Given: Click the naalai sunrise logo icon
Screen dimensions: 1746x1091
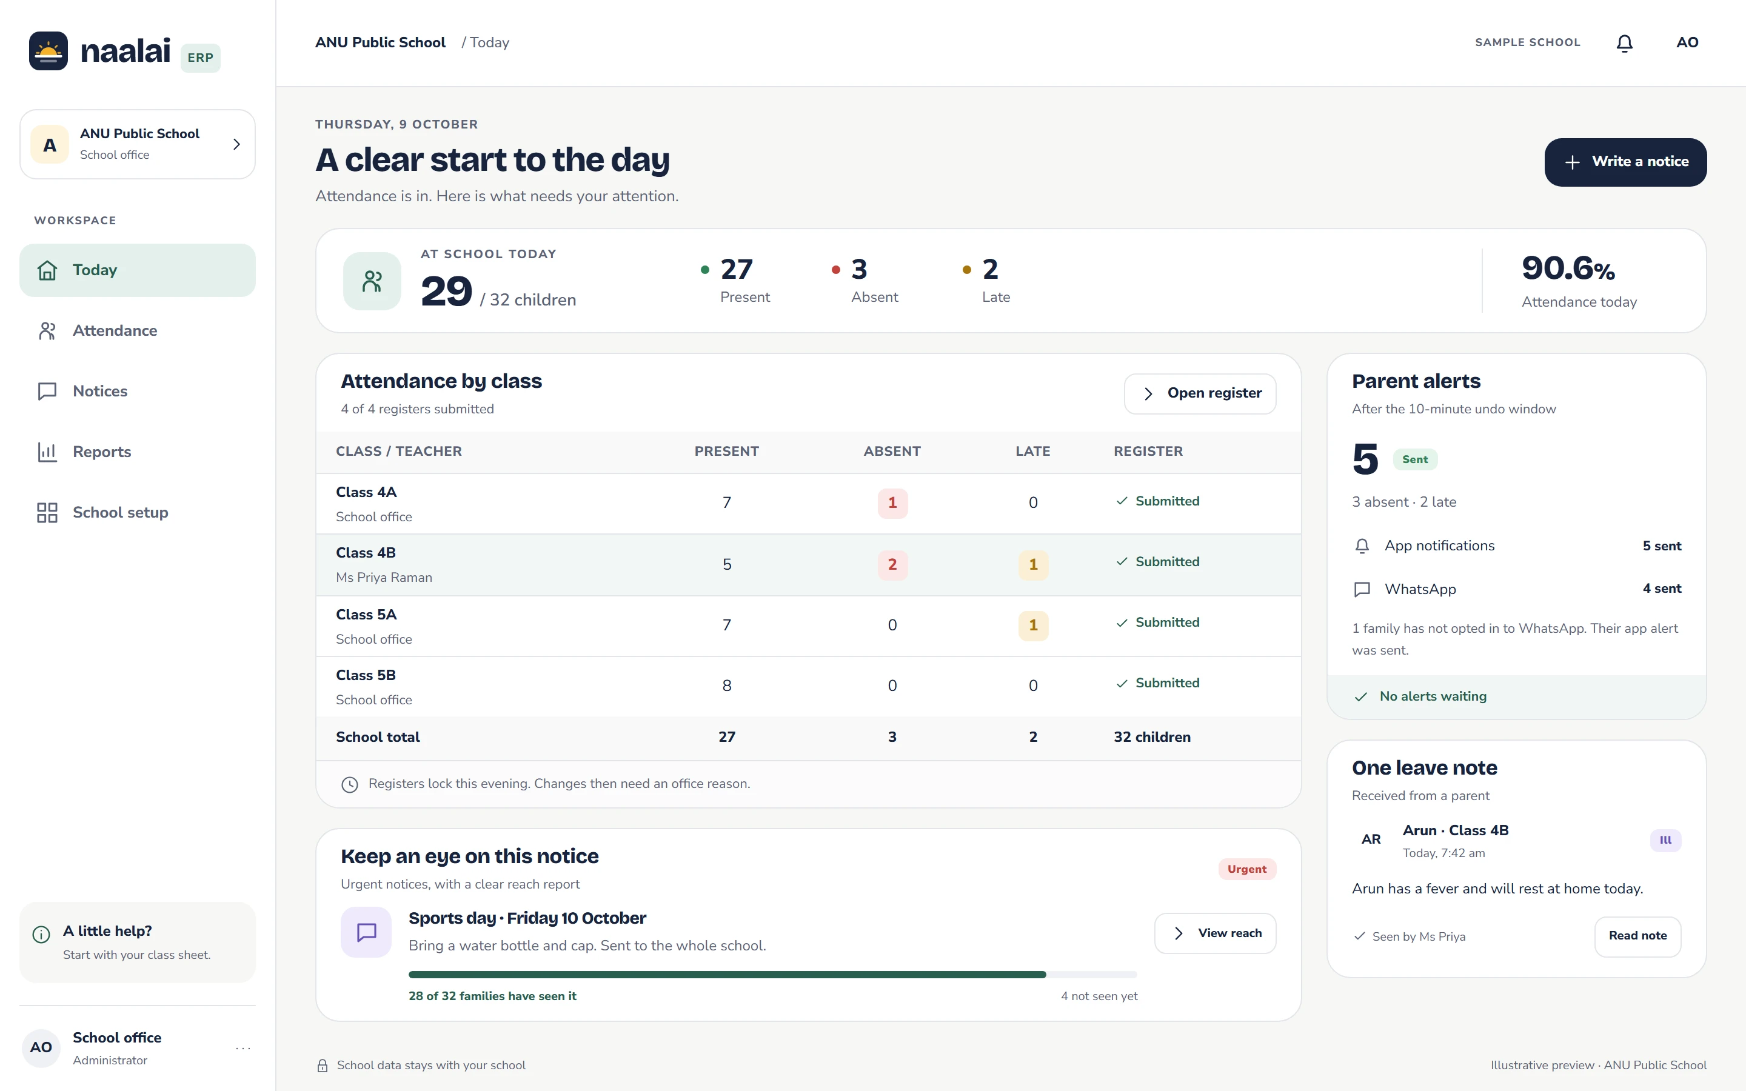Looking at the screenshot, I should 48,50.
